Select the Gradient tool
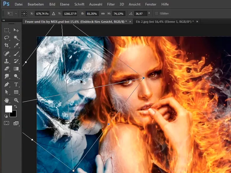231x173 pixels. tap(16, 69)
